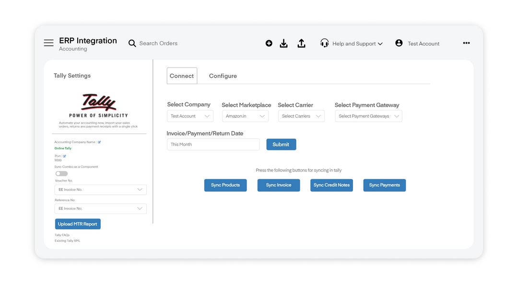Click the headset Help and Support icon
The height and width of the screenshot is (284, 518).
pyautogui.click(x=325, y=43)
